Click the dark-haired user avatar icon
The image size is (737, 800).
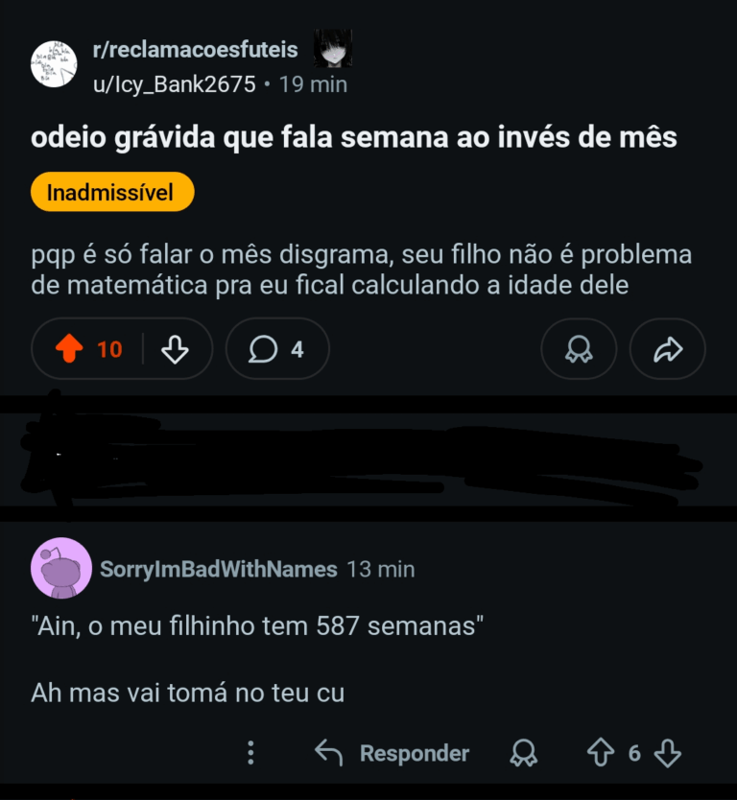click(332, 49)
